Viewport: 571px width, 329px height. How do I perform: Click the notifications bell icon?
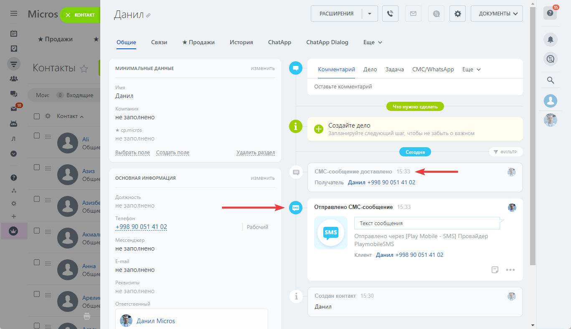click(550, 40)
